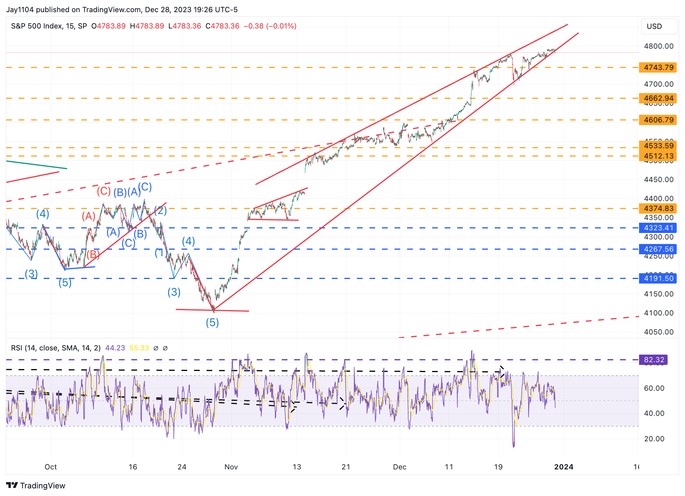This screenshot has height=496, width=685.
Task: Select the red (C) wave label
Action: (x=104, y=191)
